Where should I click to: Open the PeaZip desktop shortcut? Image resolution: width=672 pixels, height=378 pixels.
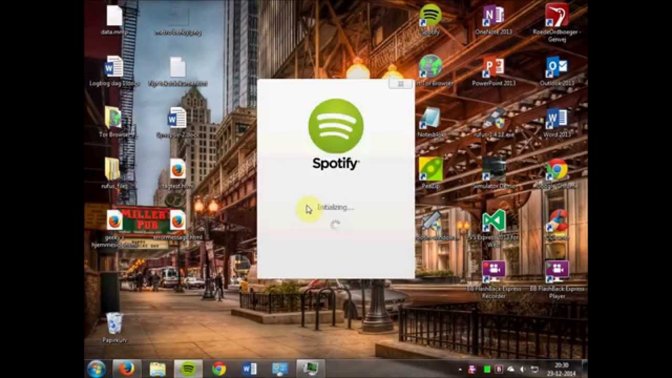pos(430,173)
